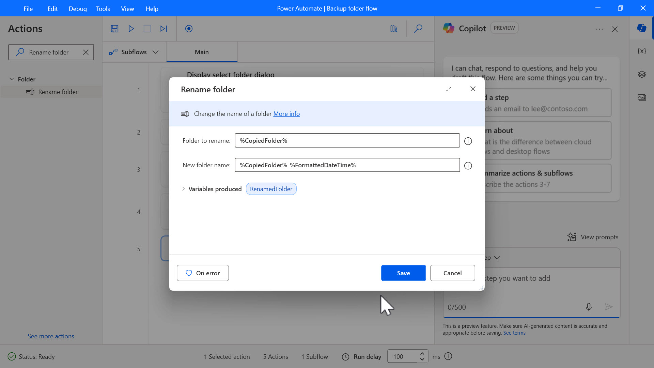
Task: Save the Rename folder settings
Action: point(403,273)
